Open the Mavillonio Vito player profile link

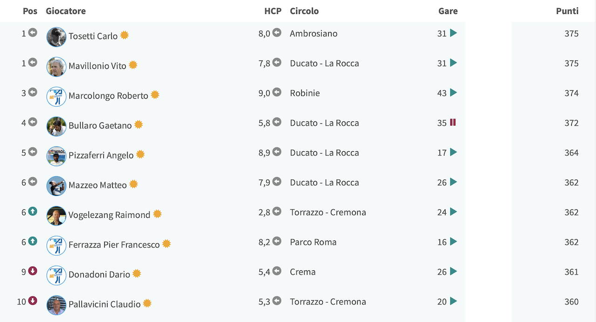pyautogui.click(x=97, y=66)
